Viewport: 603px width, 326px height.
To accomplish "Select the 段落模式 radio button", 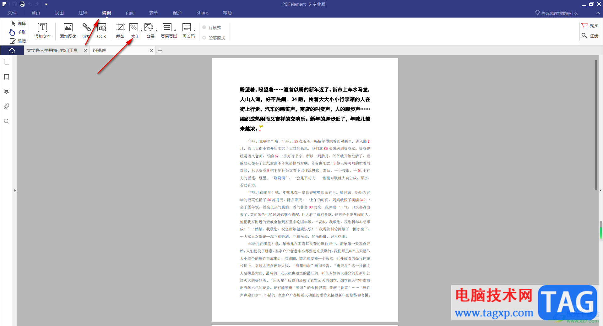I will 204,38.
